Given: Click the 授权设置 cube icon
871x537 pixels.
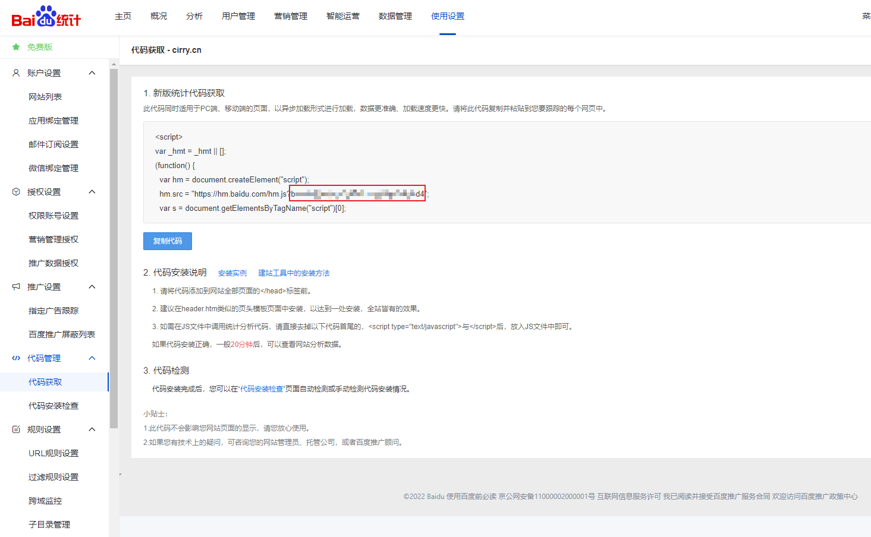Looking at the screenshot, I should (16, 192).
